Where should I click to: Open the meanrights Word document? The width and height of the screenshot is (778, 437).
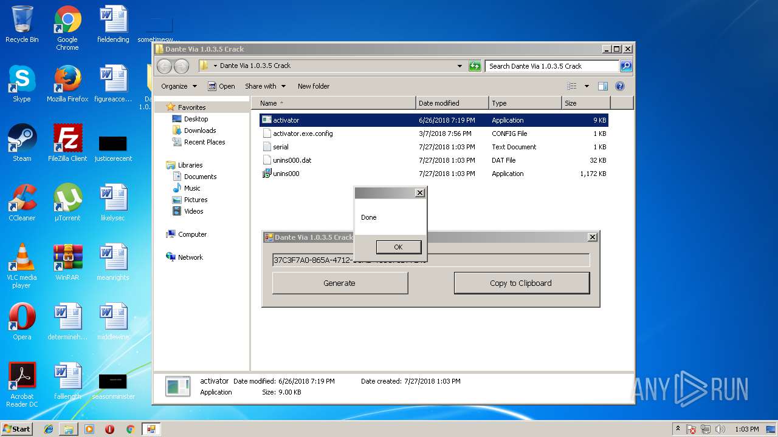point(113,262)
